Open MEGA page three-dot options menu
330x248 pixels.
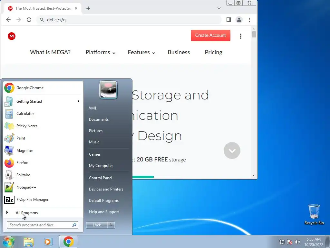click(x=241, y=36)
